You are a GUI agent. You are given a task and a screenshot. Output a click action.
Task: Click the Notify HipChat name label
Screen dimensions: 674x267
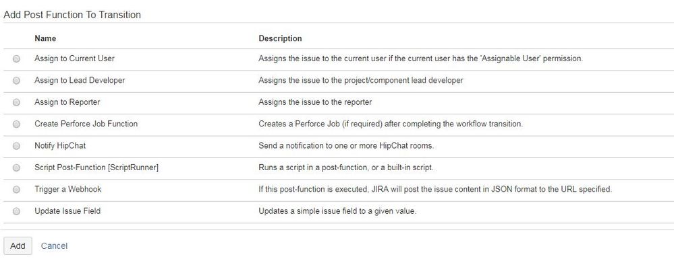point(60,146)
